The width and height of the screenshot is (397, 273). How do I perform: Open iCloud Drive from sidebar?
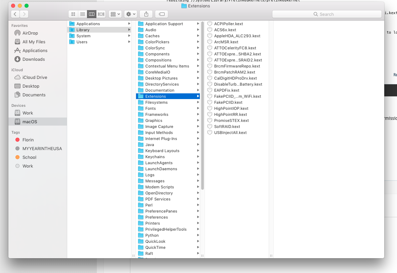click(35, 77)
